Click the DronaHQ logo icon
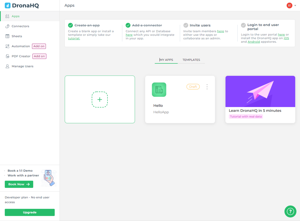The image size is (300, 221). [7, 5]
